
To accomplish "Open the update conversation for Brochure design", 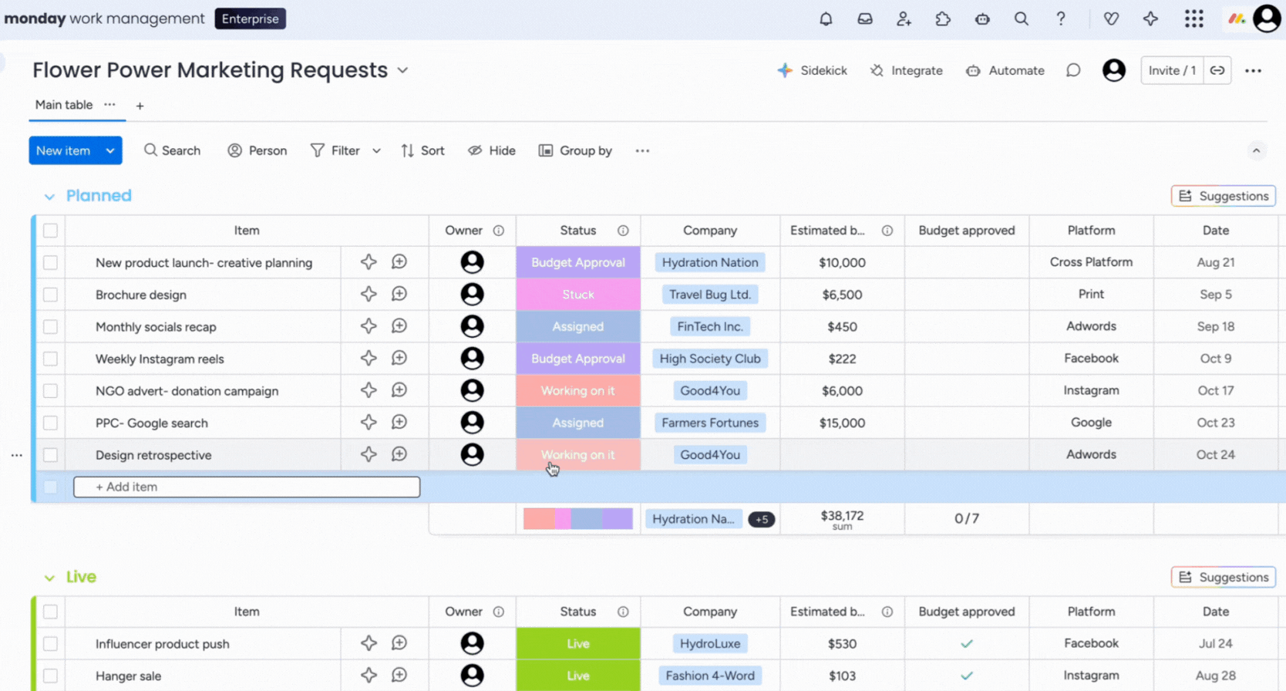I will (399, 294).
